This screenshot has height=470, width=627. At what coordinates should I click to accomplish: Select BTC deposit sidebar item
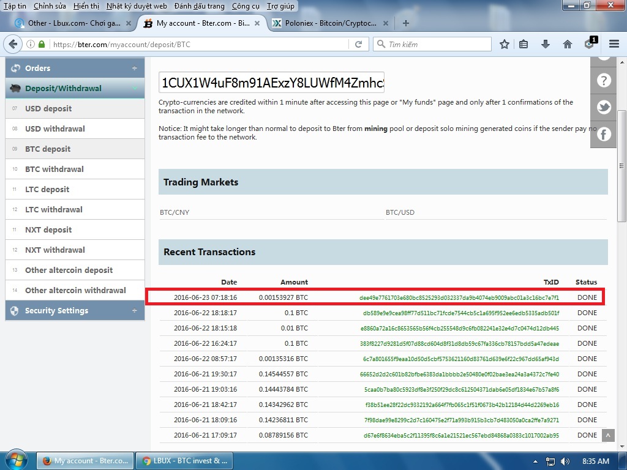pos(75,149)
